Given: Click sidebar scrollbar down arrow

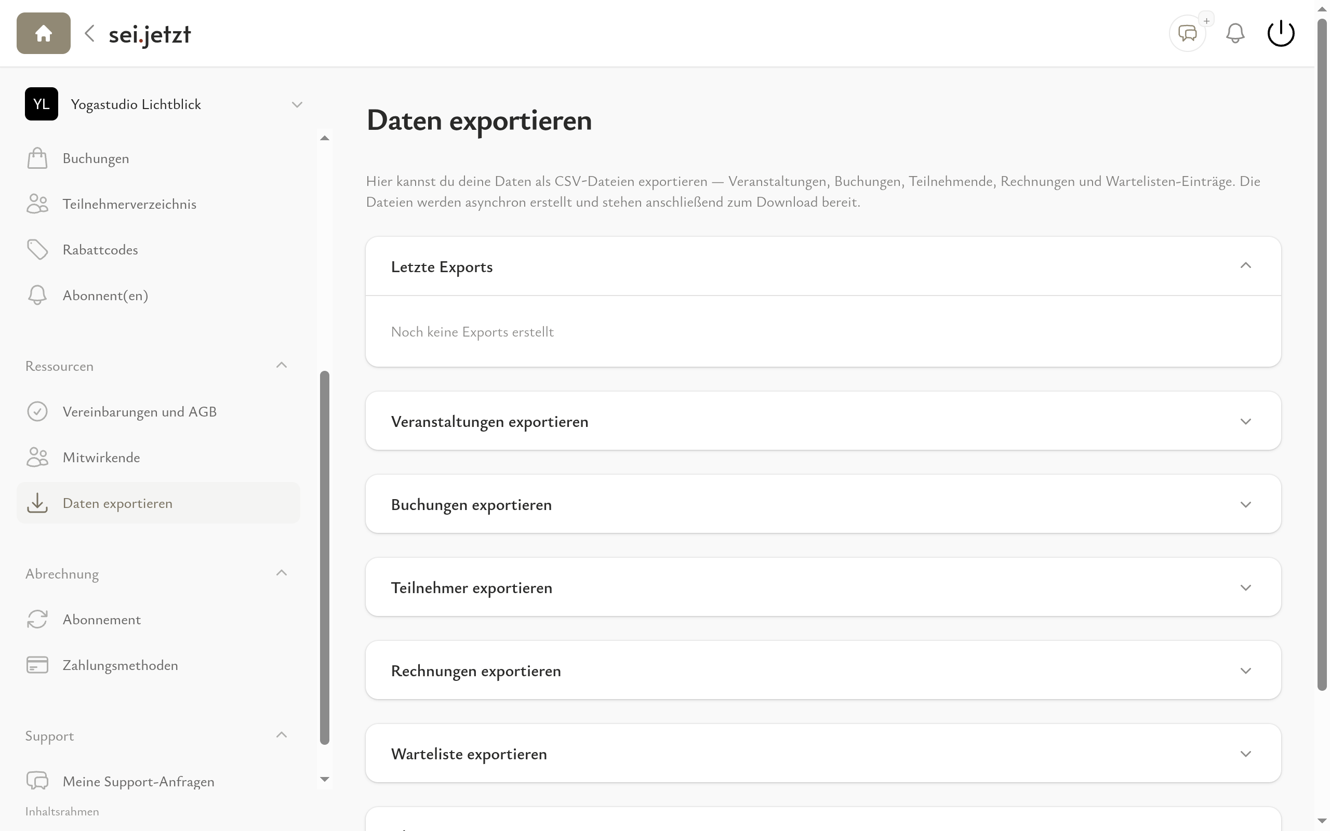Looking at the screenshot, I should click(324, 780).
